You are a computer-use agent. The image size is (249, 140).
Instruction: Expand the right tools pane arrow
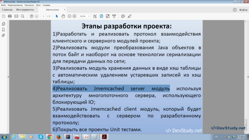(x=248, y=77)
